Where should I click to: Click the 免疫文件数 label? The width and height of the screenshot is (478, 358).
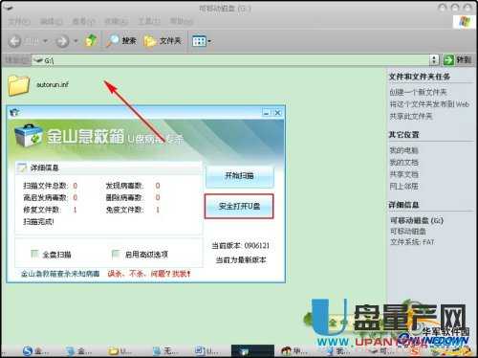[x=124, y=210]
